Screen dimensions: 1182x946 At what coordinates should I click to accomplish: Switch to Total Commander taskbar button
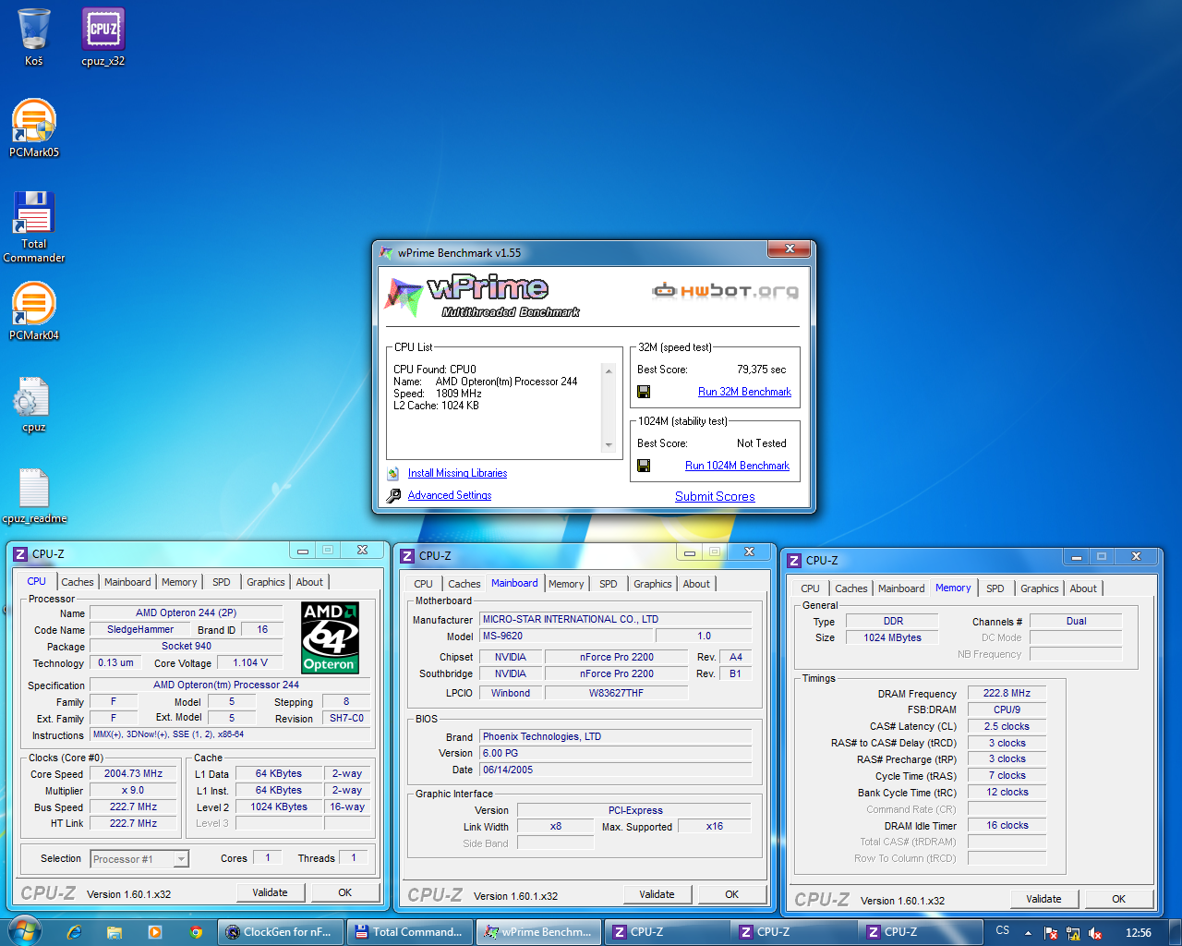(410, 932)
